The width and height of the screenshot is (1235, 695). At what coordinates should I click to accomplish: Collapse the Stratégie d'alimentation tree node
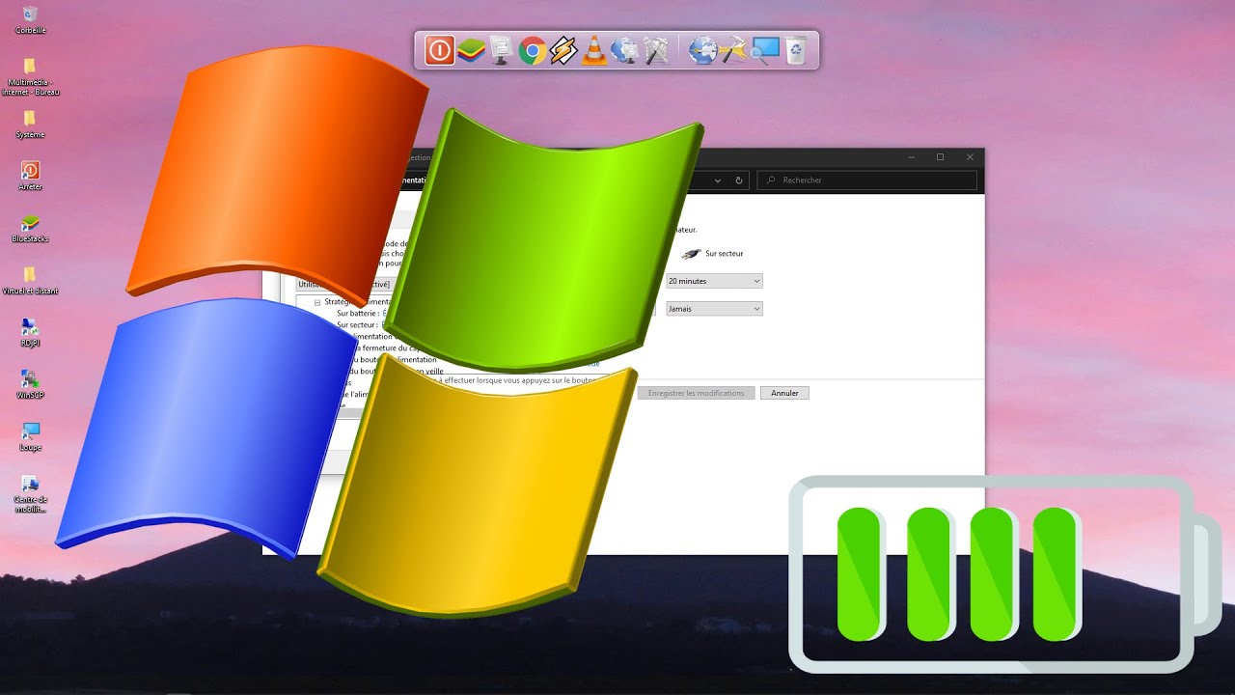[x=317, y=302]
